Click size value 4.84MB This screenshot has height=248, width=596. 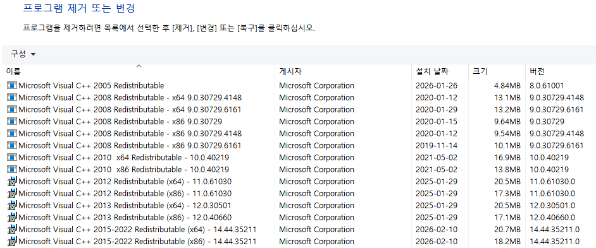tap(507, 86)
